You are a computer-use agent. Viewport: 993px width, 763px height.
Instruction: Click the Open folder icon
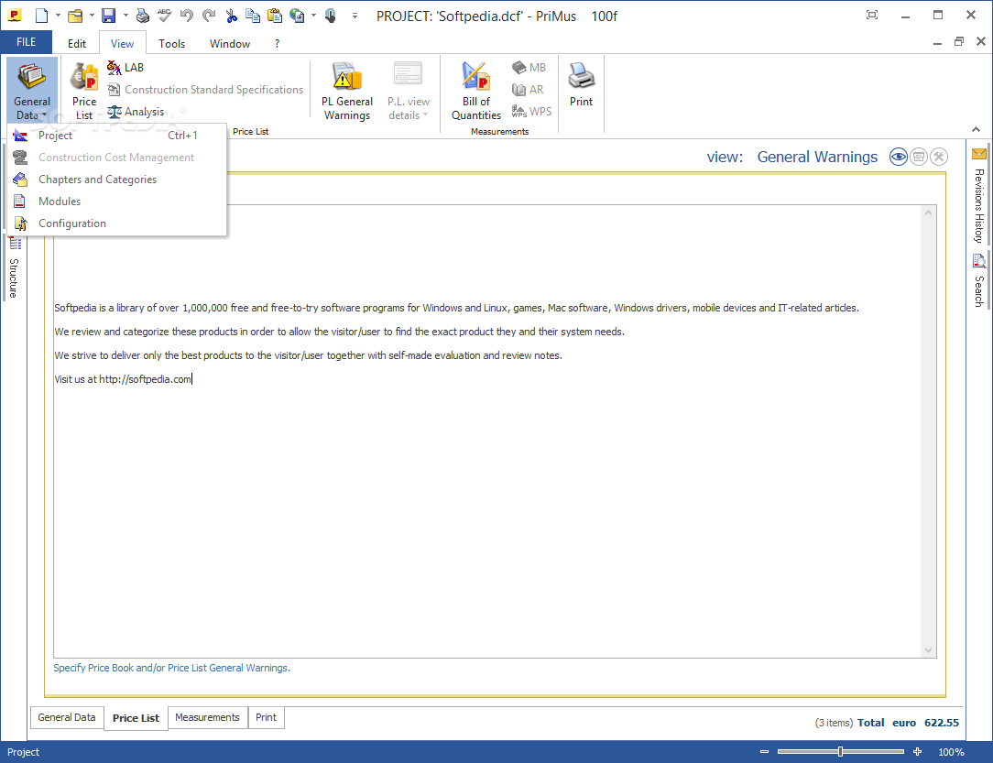(75, 16)
